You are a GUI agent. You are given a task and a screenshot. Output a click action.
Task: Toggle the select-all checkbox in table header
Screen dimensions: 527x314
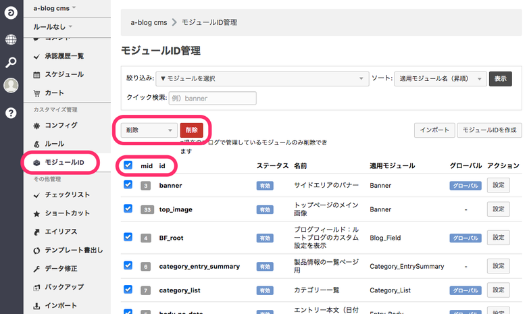click(128, 165)
